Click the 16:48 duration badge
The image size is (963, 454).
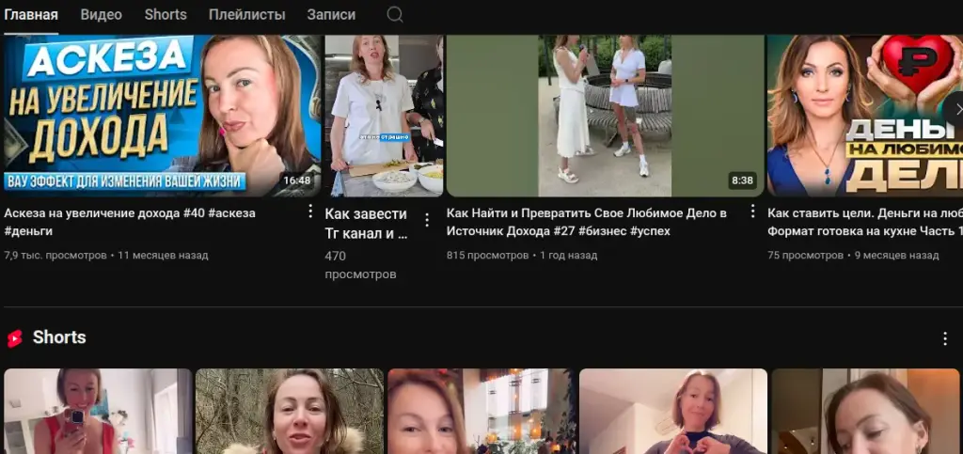296,180
